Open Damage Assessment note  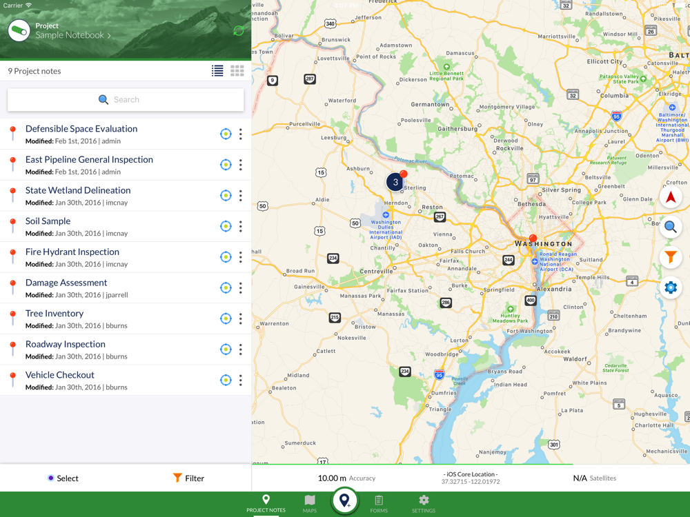click(126, 288)
